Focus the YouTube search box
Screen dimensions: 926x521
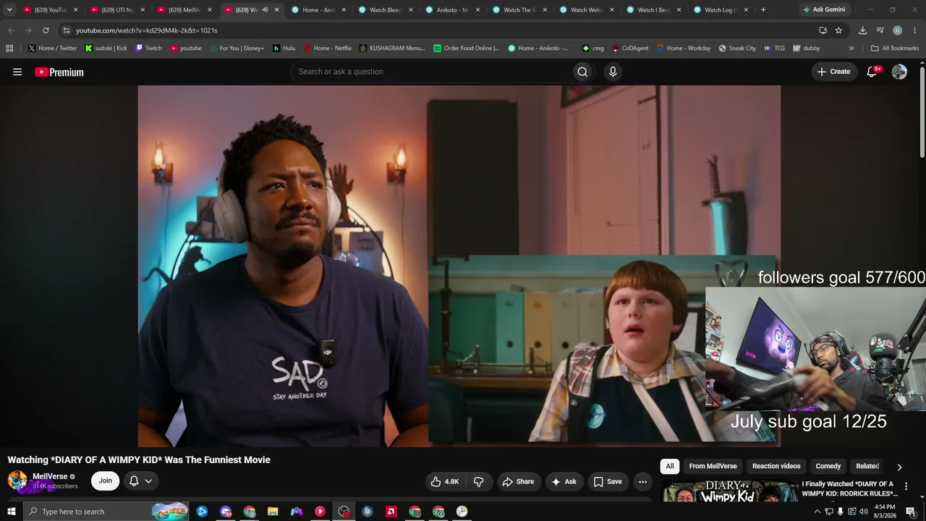click(x=431, y=72)
